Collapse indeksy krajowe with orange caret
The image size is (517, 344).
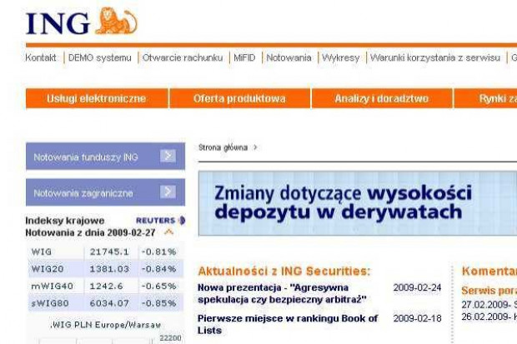click(x=168, y=232)
